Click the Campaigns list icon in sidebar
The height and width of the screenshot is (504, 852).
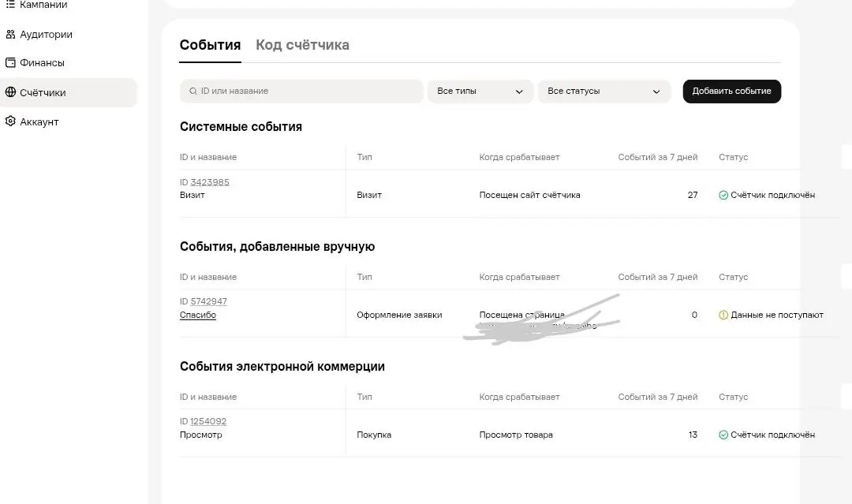[x=10, y=5]
